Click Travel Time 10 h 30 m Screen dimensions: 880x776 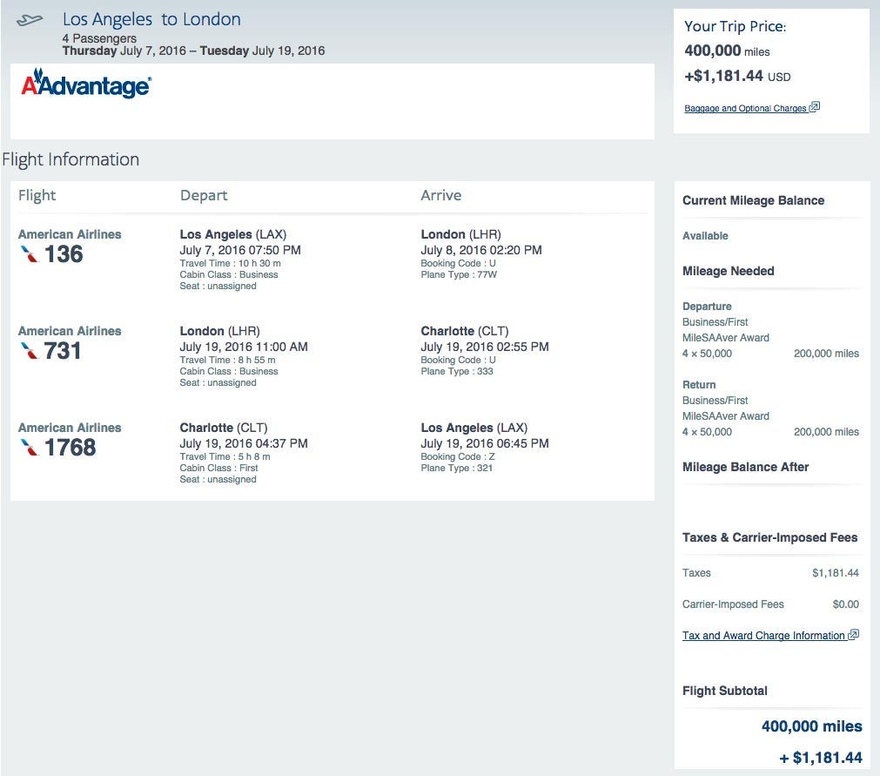(230, 263)
